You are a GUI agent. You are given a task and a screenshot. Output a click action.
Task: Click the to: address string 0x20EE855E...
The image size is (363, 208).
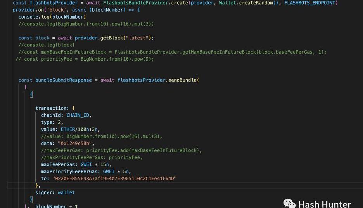(114, 179)
